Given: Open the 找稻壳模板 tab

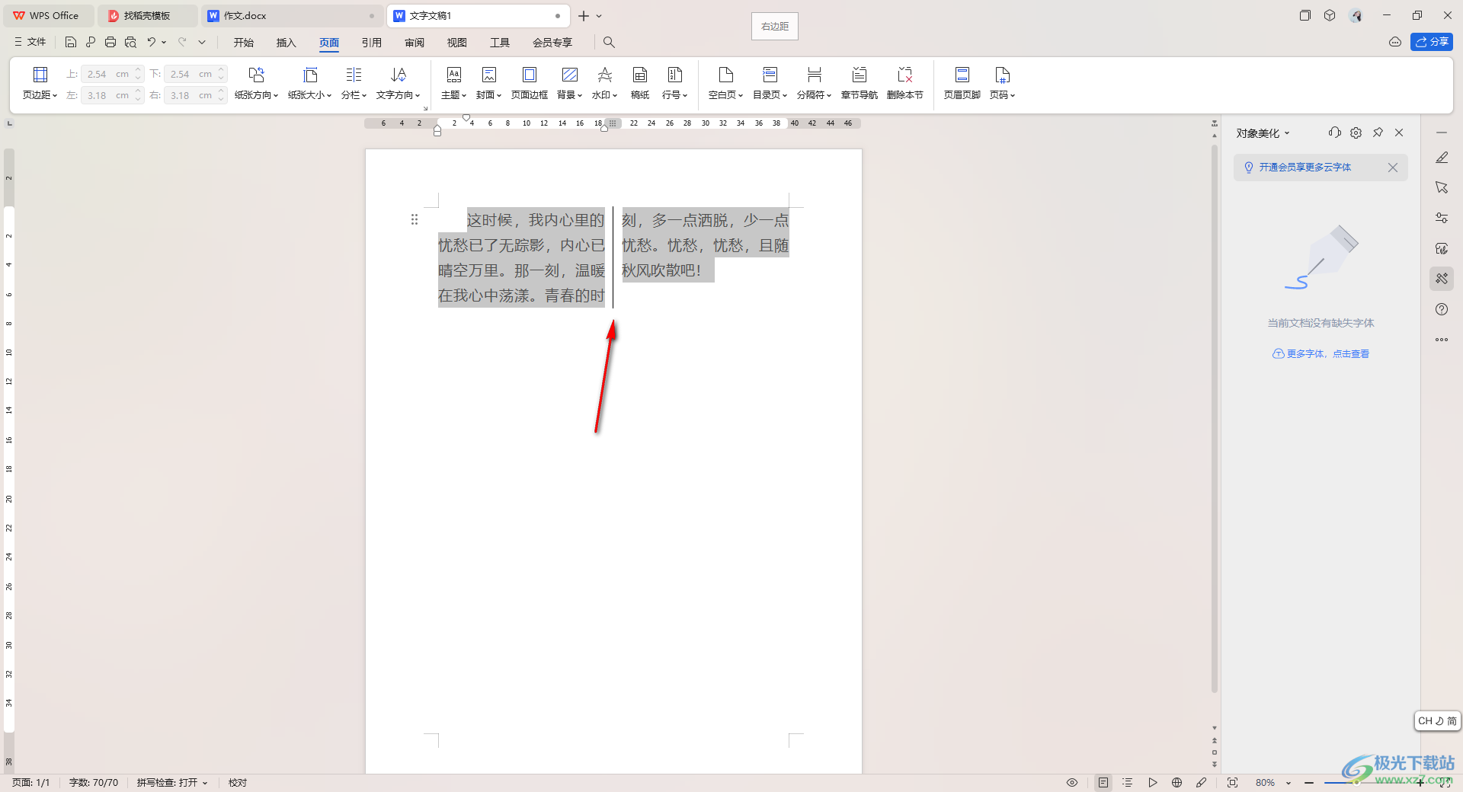Looking at the screenshot, I should click(147, 16).
